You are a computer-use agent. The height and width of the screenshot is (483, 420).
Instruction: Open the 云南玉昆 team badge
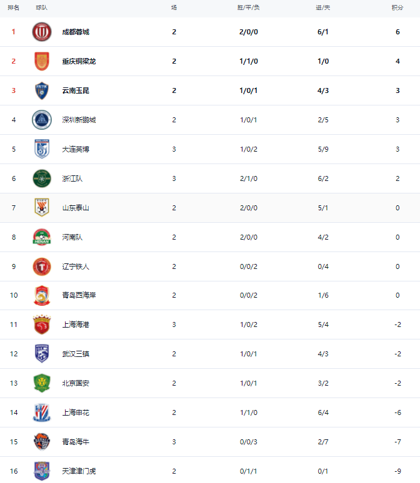(x=42, y=90)
